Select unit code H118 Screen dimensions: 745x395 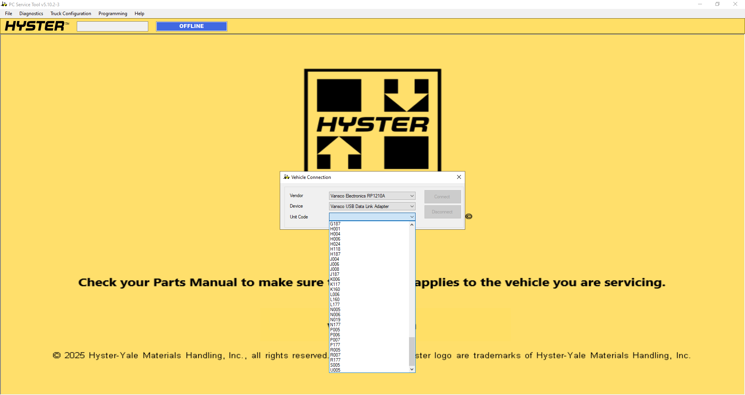tap(369, 249)
